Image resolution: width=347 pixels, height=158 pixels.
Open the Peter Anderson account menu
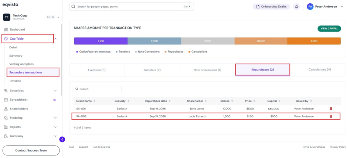click(x=342, y=7)
